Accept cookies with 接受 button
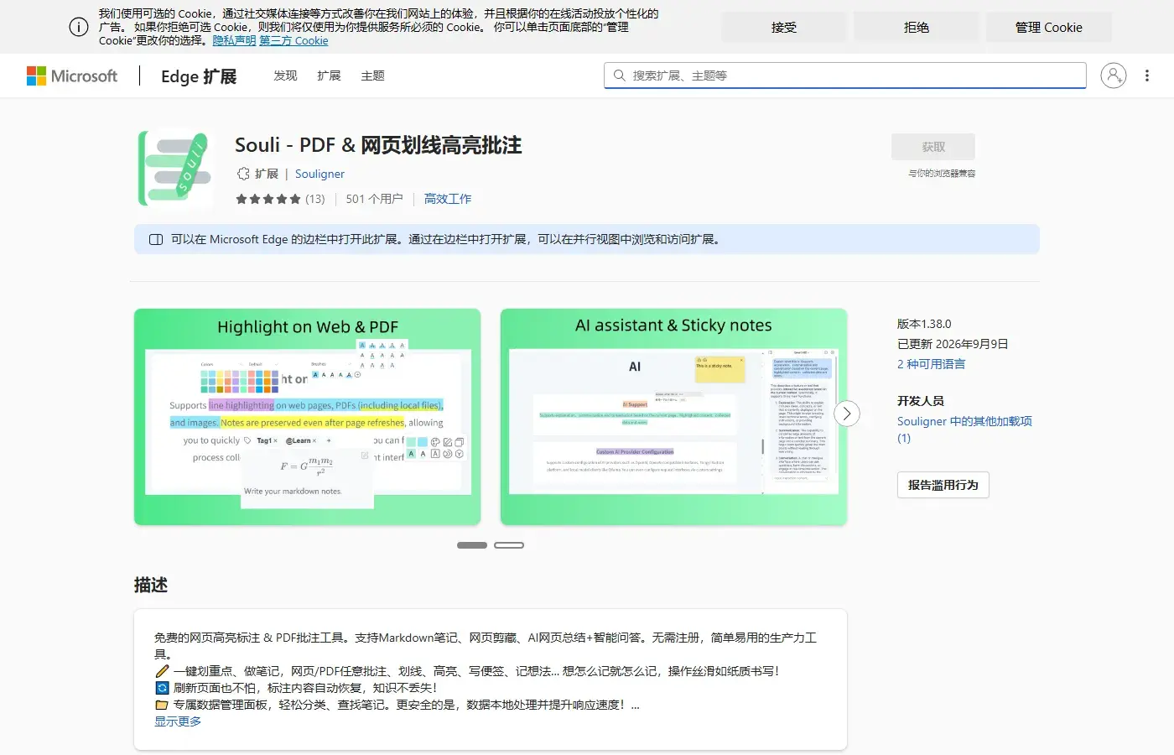Viewport: 1174px width, 755px height. coord(784,27)
